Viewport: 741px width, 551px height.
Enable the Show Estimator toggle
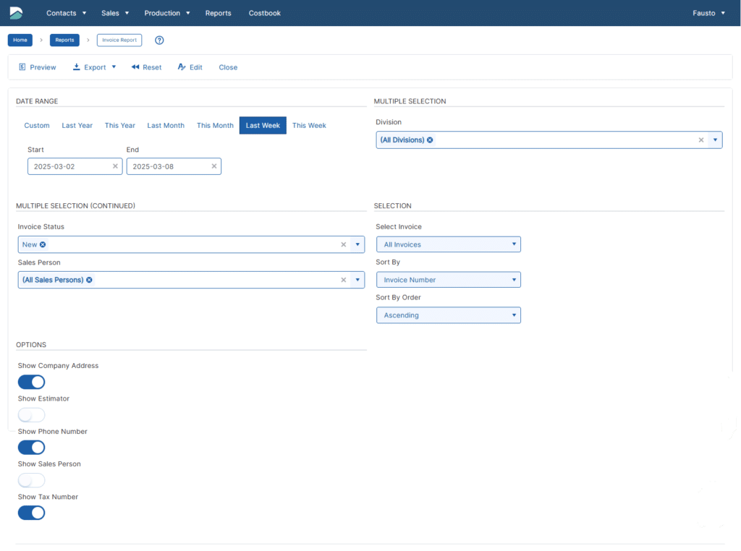tap(31, 415)
